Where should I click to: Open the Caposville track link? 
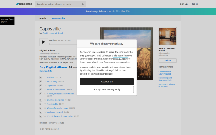click(x=51, y=86)
